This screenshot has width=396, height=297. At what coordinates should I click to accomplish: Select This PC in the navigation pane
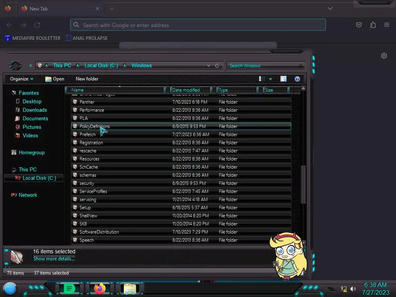point(27,169)
